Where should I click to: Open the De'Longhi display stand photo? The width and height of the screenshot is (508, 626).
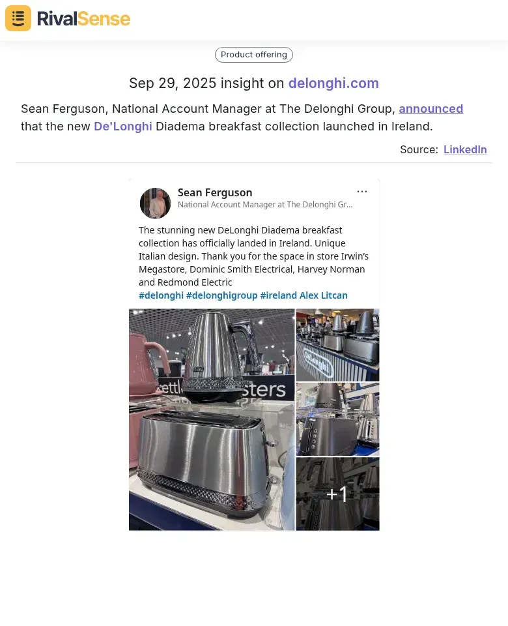[338, 345]
